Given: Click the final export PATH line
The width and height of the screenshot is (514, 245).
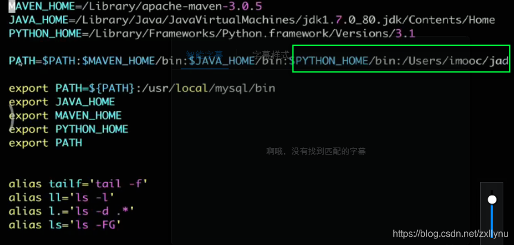Looking at the screenshot, I should pyautogui.click(x=45, y=143).
